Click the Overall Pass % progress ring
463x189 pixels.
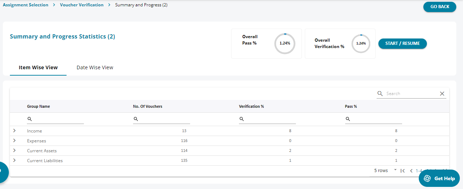pyautogui.click(x=285, y=43)
